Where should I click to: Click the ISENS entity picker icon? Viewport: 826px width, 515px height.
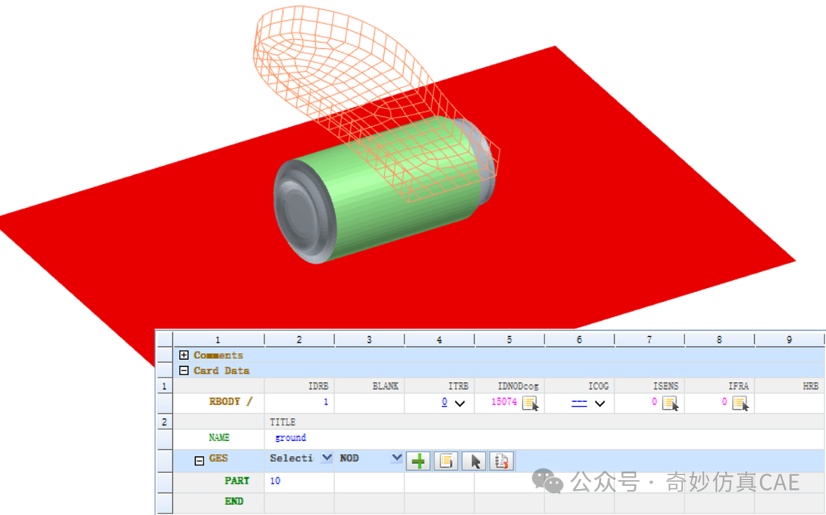[670, 403]
